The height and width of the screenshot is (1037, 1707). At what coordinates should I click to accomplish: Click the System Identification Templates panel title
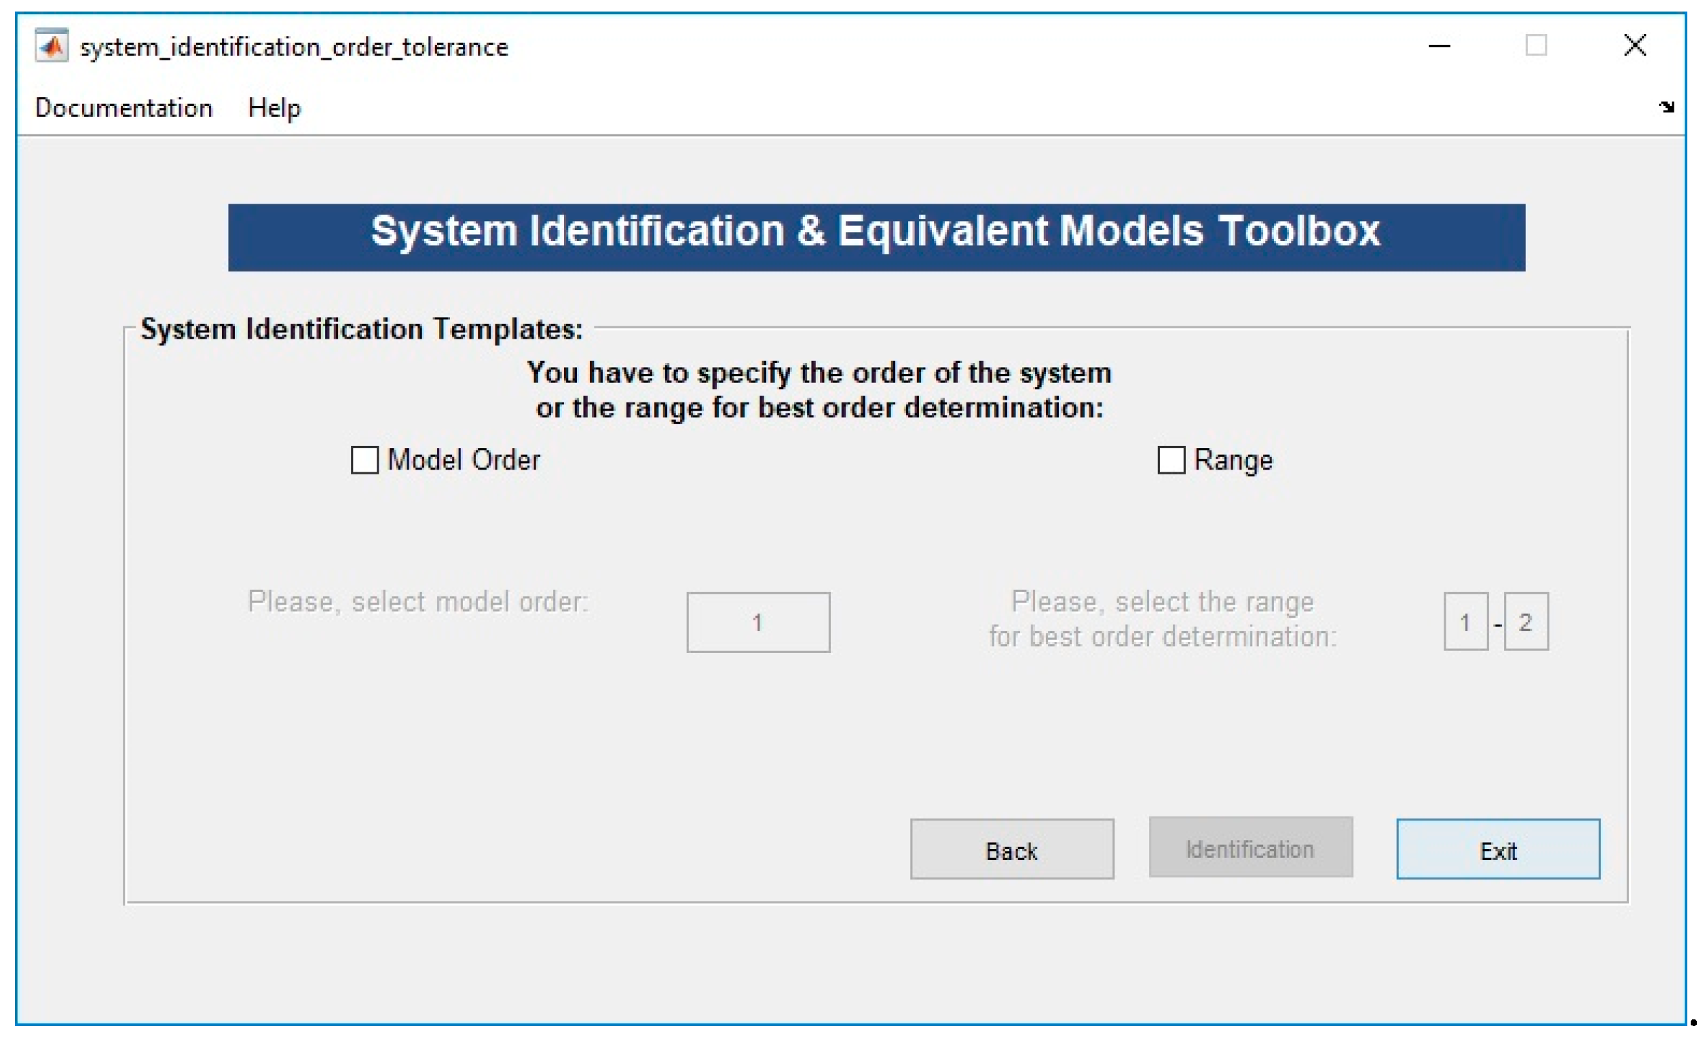[362, 329]
